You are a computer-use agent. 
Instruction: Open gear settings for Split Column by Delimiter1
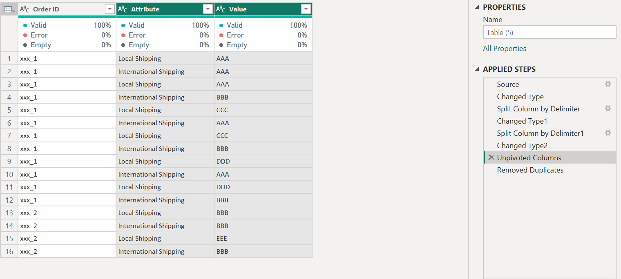coord(608,133)
